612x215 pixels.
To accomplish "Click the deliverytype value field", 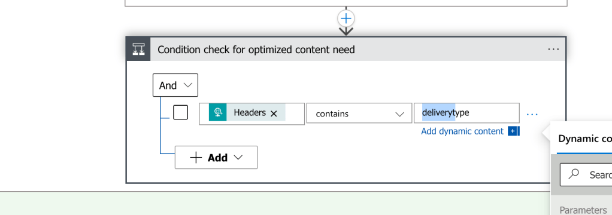I will (466, 113).
